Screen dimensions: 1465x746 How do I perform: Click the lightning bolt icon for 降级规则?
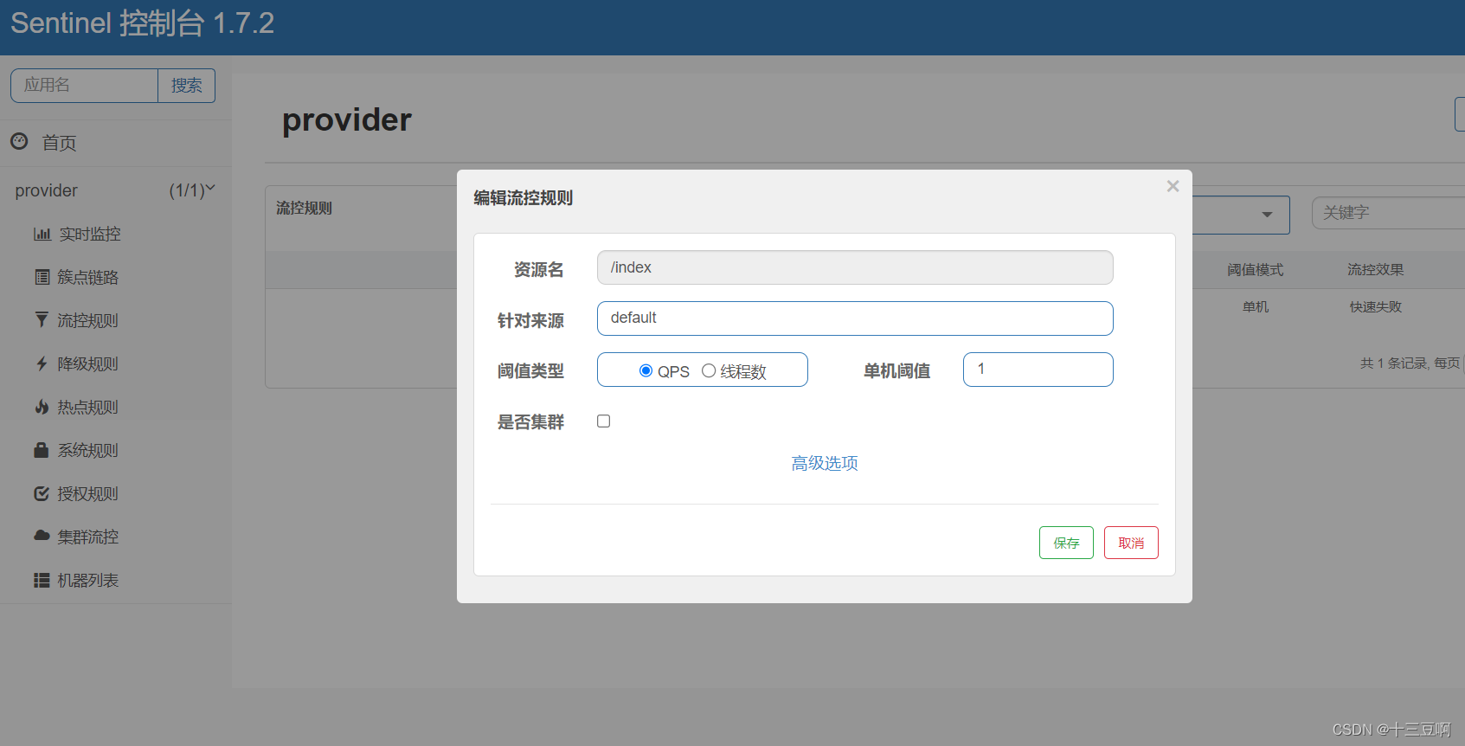(42, 363)
